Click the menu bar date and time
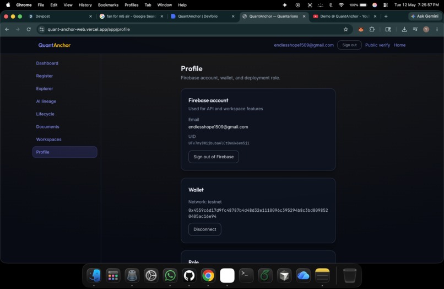Screen dimensions: 444x289 (416, 5)
